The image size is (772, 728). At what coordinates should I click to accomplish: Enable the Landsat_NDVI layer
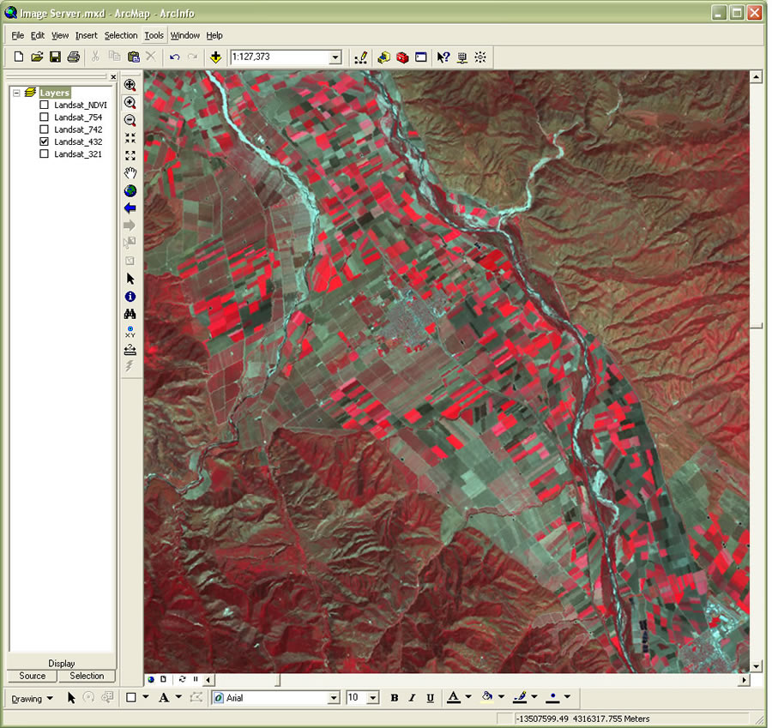[x=44, y=105]
